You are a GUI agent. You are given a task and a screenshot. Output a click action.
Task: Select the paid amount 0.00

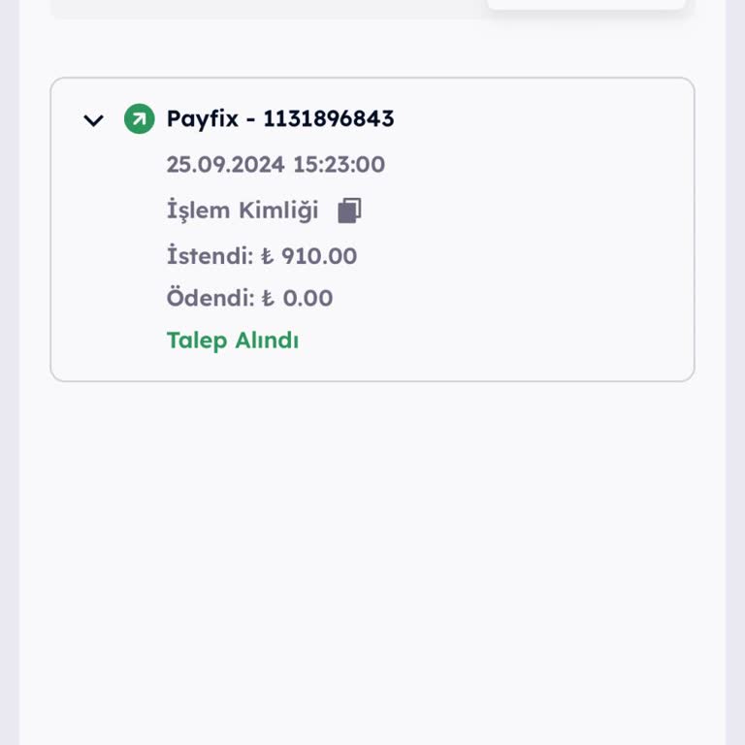click(308, 298)
